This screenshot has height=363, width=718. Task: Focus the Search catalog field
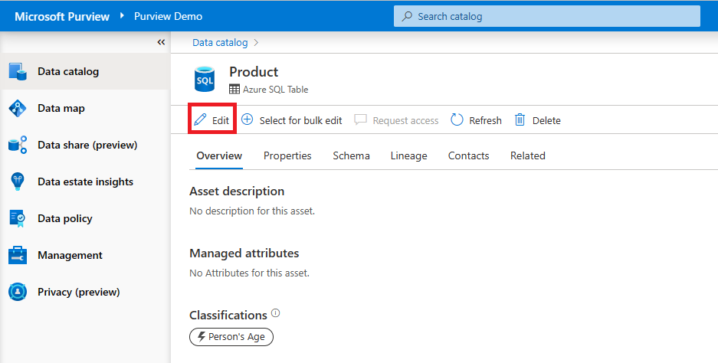pos(547,16)
